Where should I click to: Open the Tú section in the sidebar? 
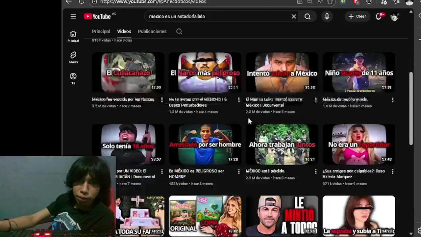[73, 79]
